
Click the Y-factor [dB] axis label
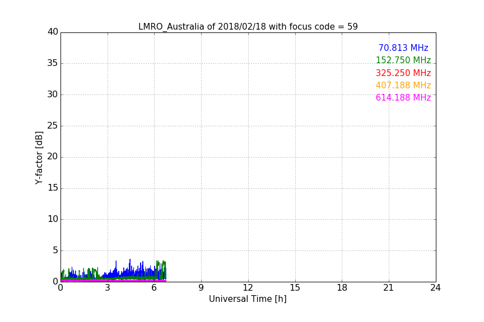pyautogui.click(x=39, y=158)
